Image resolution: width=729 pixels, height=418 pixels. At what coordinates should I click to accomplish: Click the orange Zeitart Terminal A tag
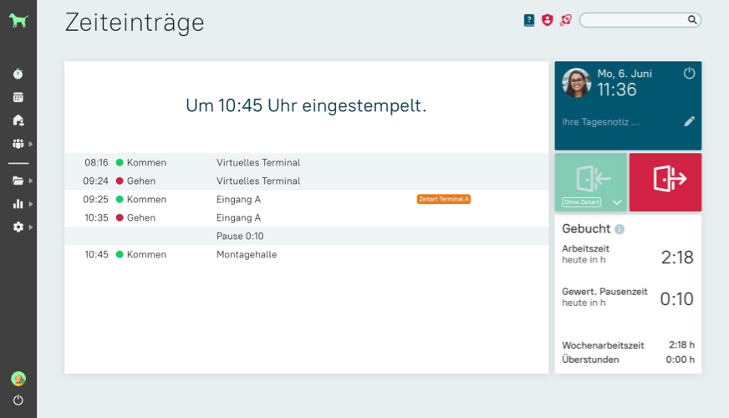pos(443,199)
